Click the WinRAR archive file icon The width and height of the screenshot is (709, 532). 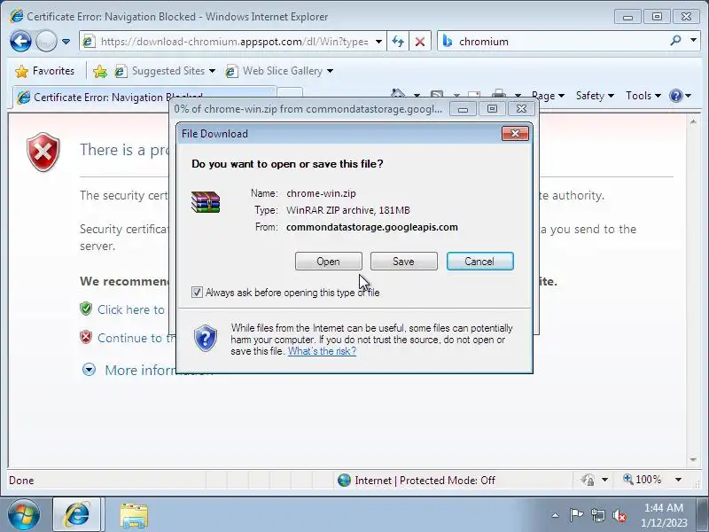tap(206, 202)
